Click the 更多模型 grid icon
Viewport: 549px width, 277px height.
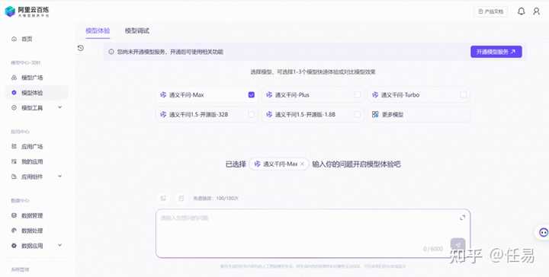[x=375, y=114]
